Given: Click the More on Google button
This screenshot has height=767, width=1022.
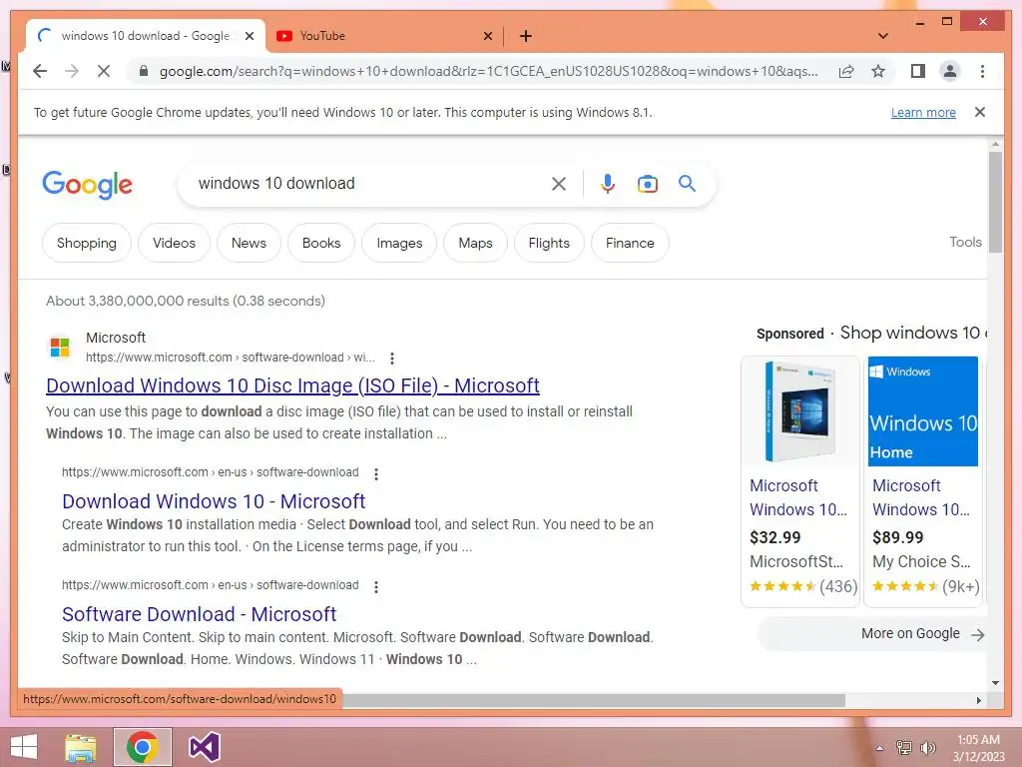Looking at the screenshot, I should pyautogui.click(x=872, y=634).
